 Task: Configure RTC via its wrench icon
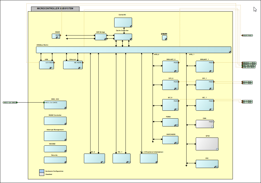coord(215,167)
